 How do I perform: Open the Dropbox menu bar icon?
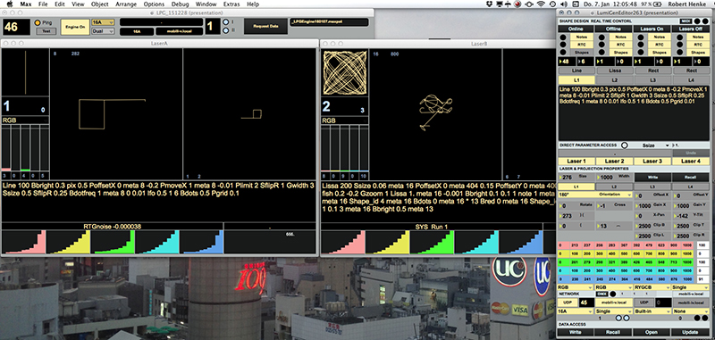(x=488, y=4)
